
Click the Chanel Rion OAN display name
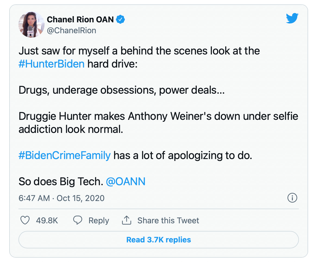(80, 19)
